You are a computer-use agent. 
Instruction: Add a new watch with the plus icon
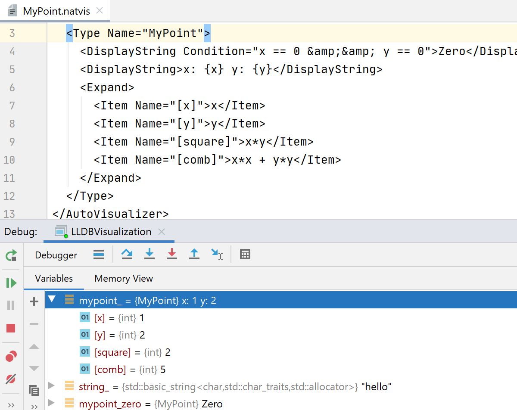tap(34, 302)
